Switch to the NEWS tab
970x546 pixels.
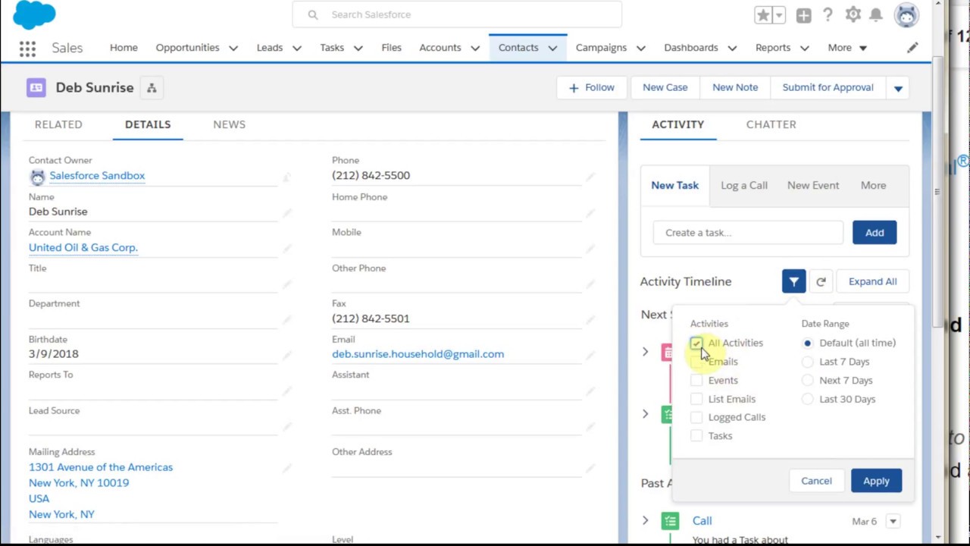[x=229, y=124]
